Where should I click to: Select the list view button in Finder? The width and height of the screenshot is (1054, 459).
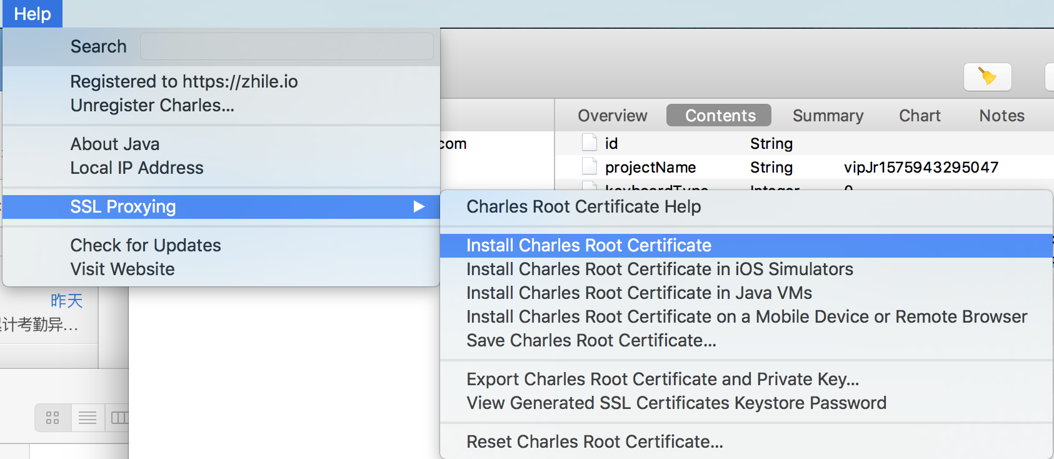[88, 418]
